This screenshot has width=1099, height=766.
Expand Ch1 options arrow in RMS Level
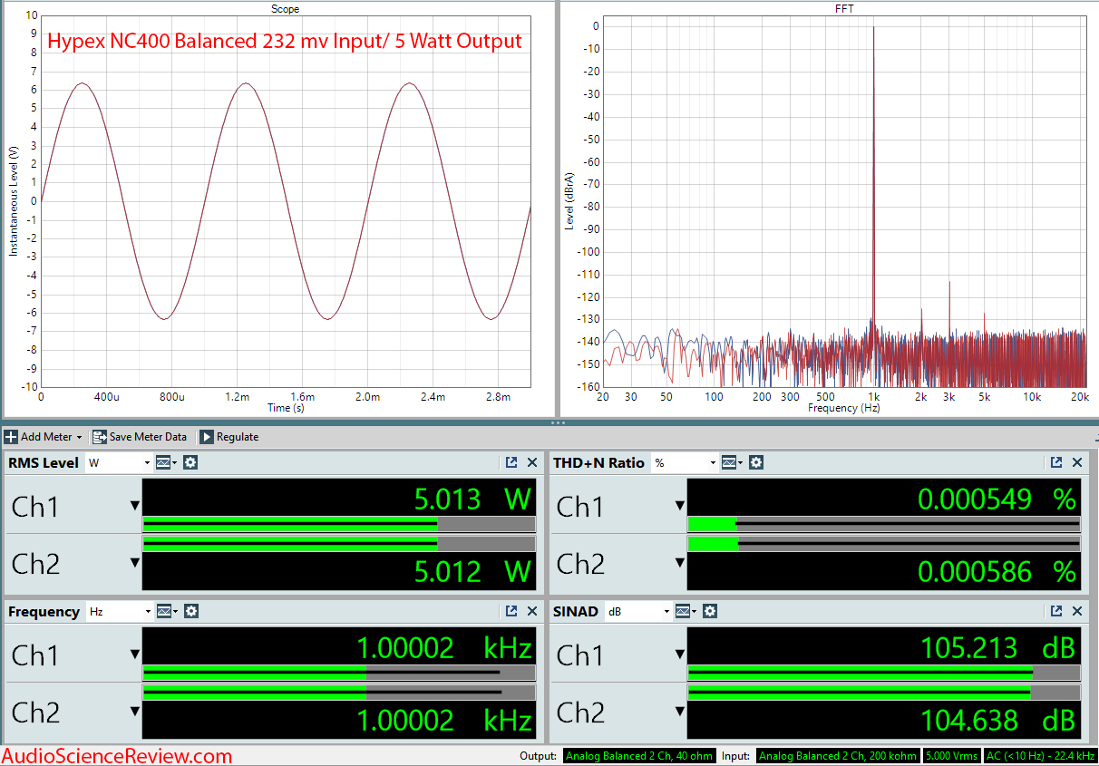(135, 506)
